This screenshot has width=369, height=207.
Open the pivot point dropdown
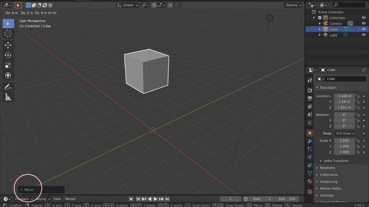click(x=145, y=5)
